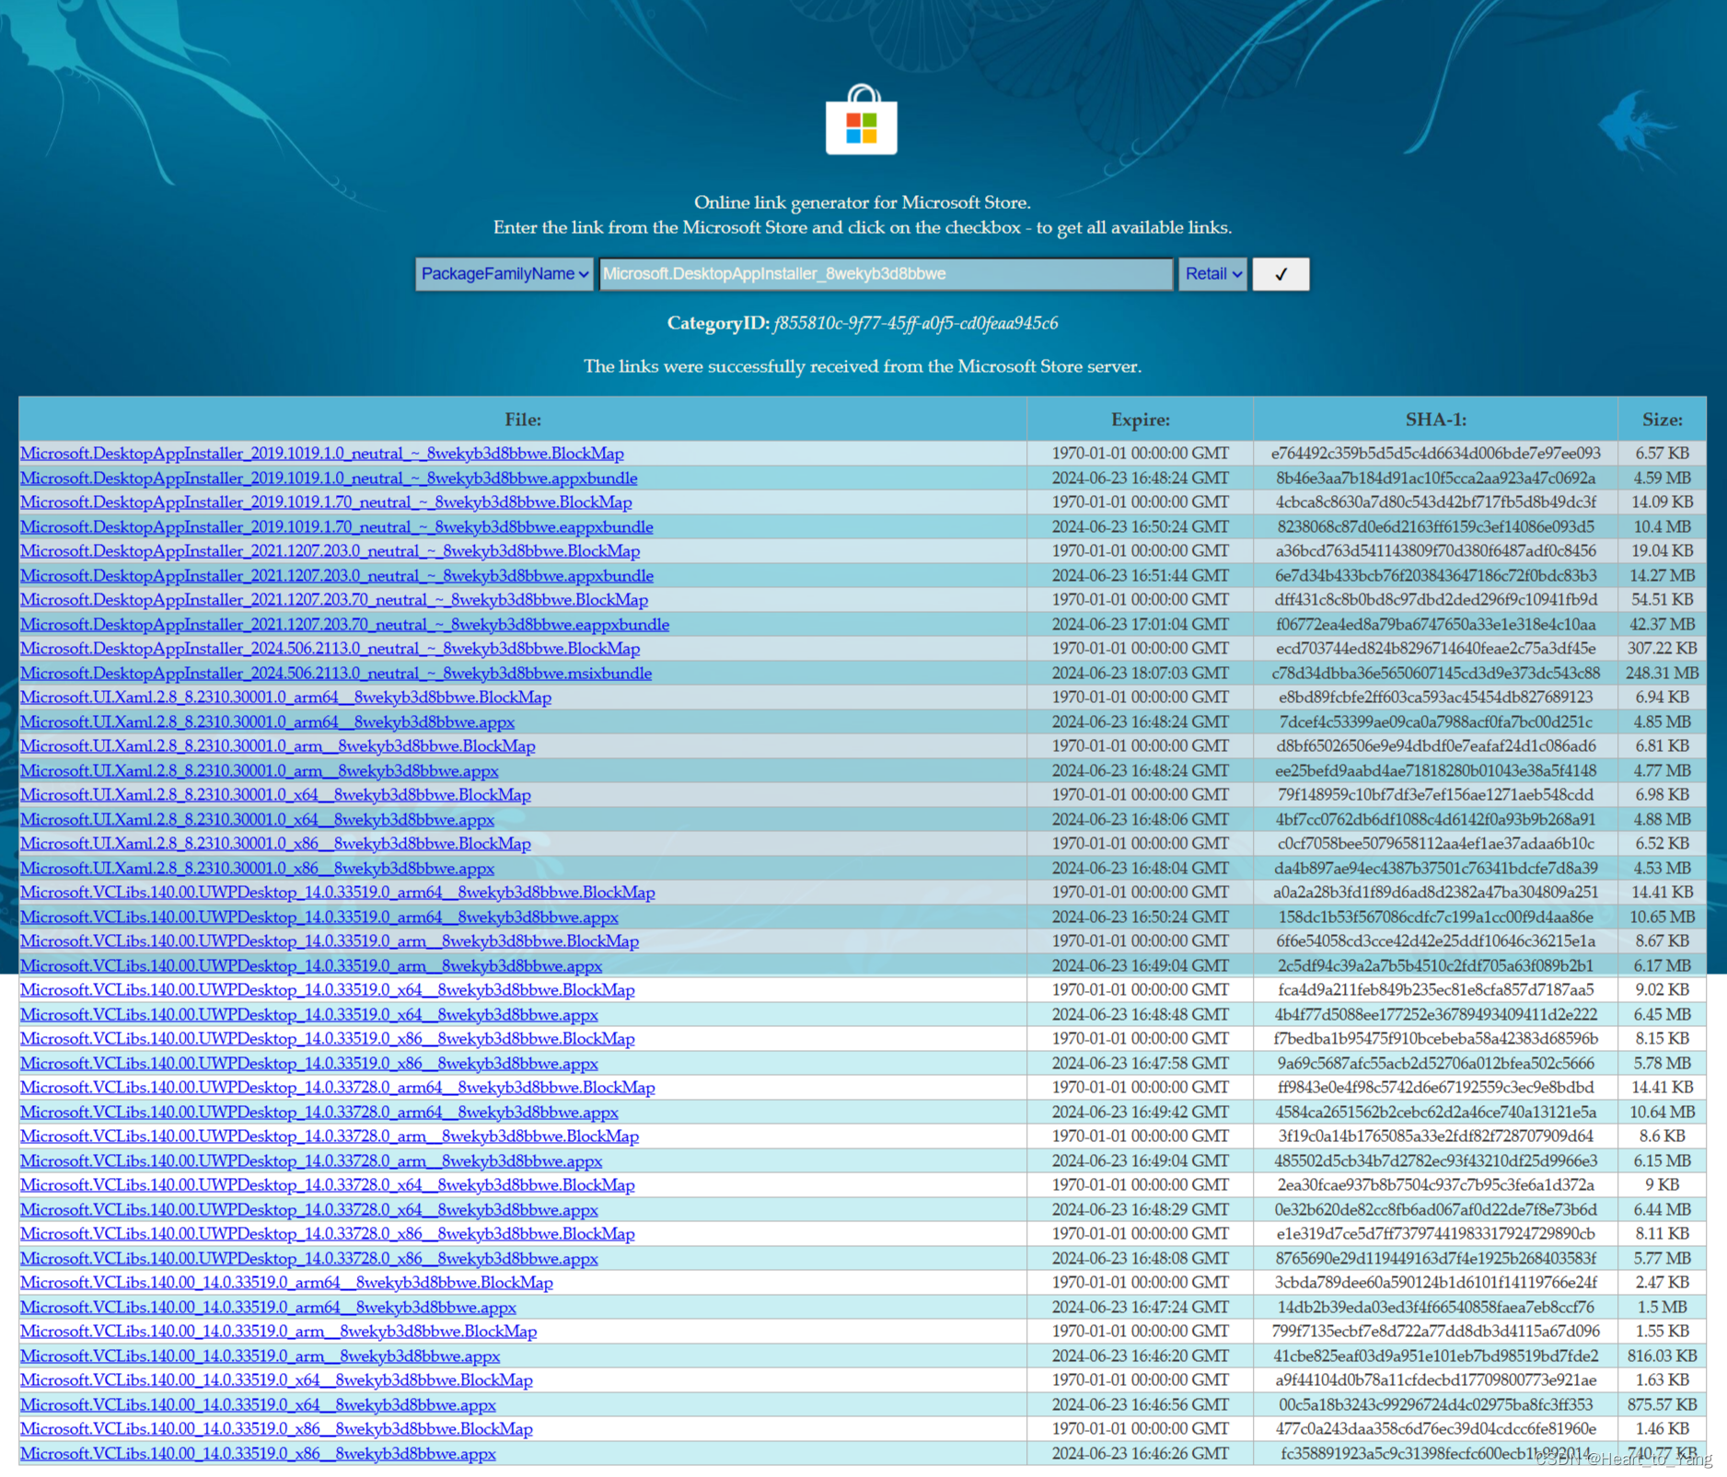Download DesktopAppInstaller_2019.1019.1.0 BlockMap file
This screenshot has width=1727, height=1477.
pos(322,454)
